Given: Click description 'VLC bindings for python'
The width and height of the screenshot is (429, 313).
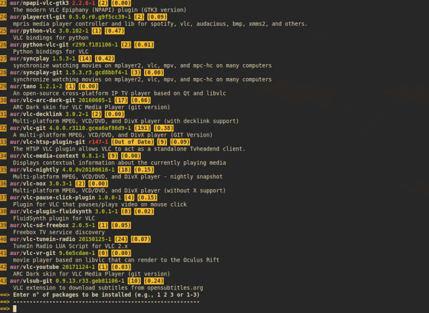Looking at the screenshot, I should tap(51, 38).
